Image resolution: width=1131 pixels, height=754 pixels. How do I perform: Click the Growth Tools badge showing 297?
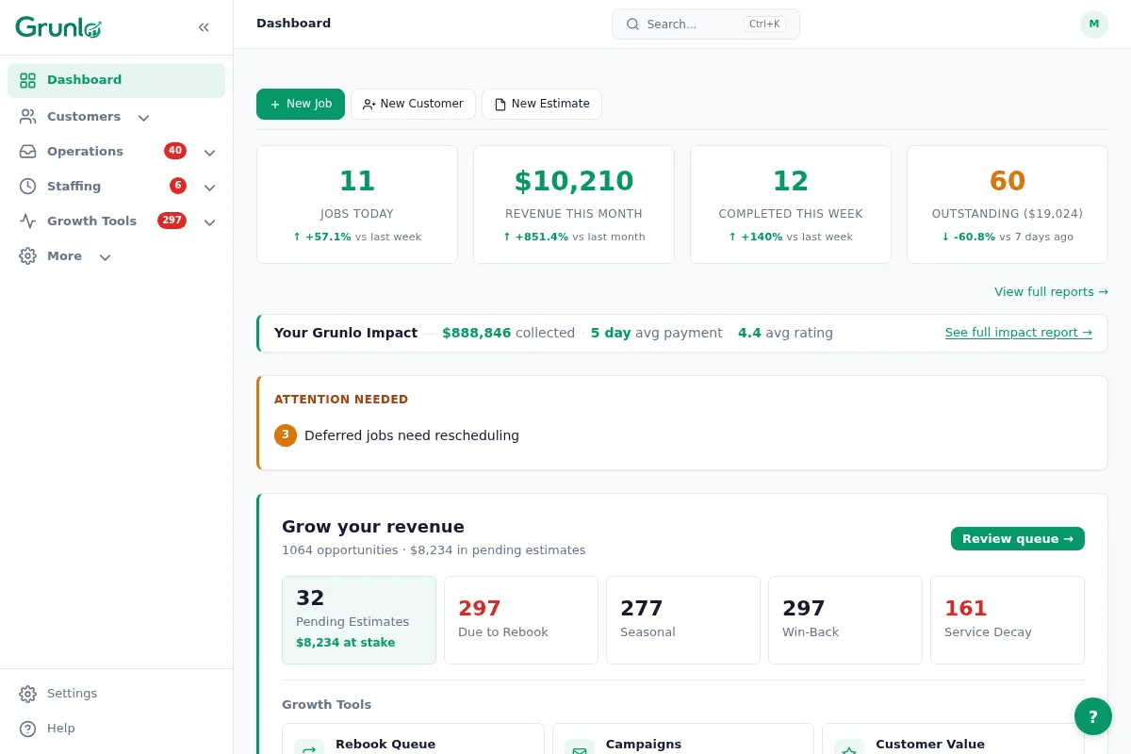pos(172,221)
